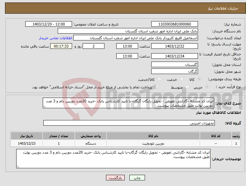Click the واحد شمارش column header

(x=91, y=136)
